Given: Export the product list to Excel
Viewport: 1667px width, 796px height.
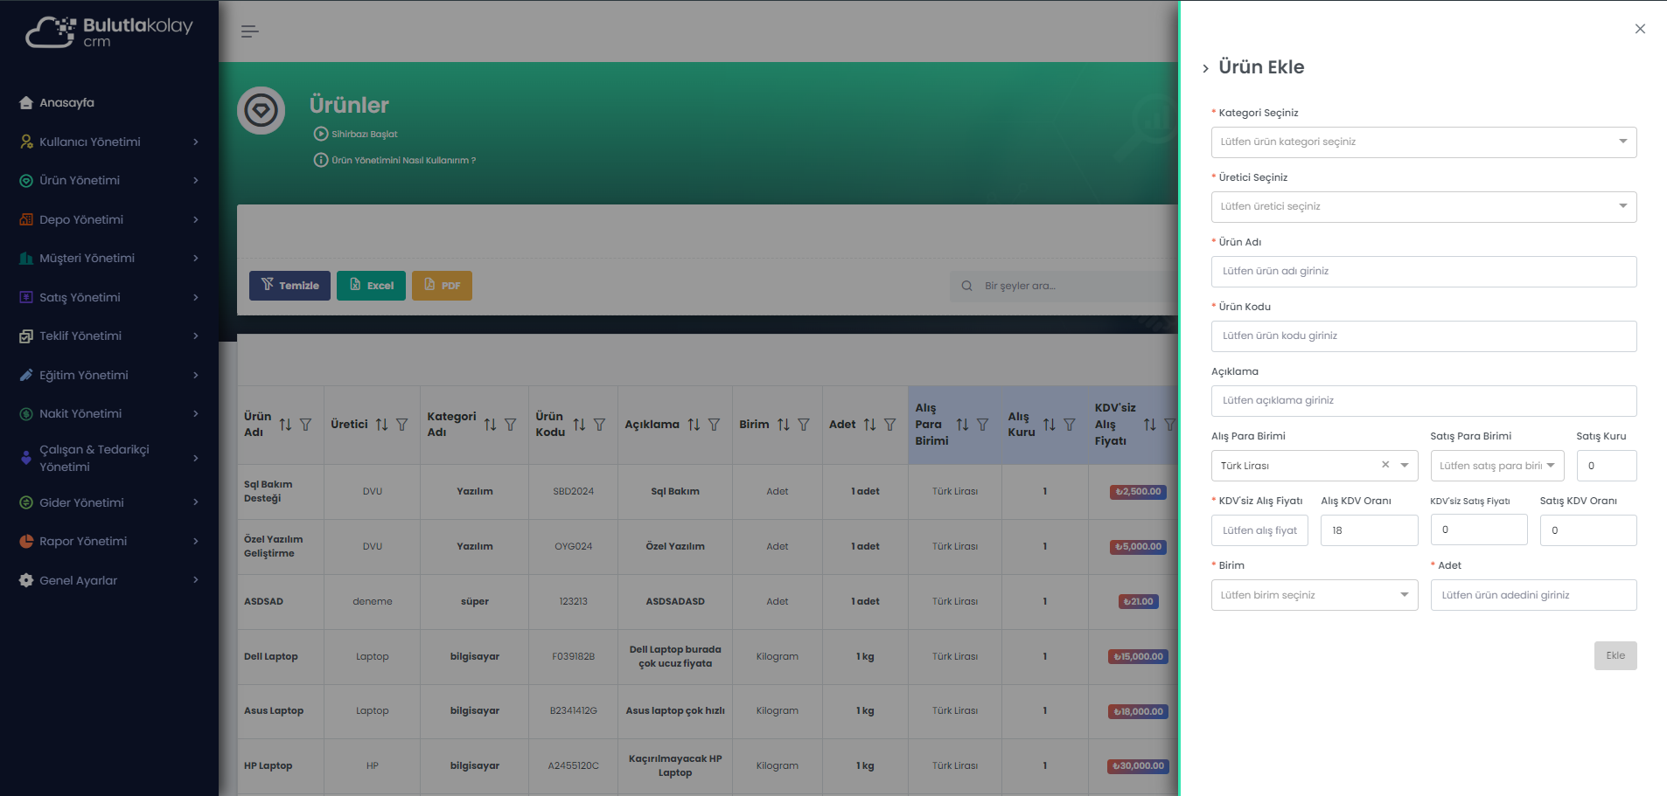Looking at the screenshot, I should click(x=371, y=285).
